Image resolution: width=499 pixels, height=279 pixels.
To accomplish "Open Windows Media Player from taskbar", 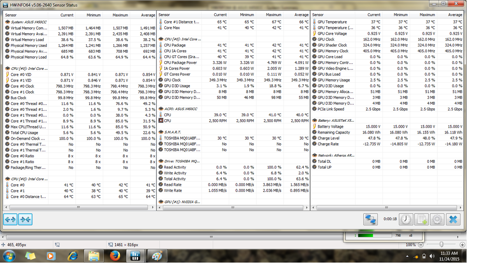I will coord(51,256).
